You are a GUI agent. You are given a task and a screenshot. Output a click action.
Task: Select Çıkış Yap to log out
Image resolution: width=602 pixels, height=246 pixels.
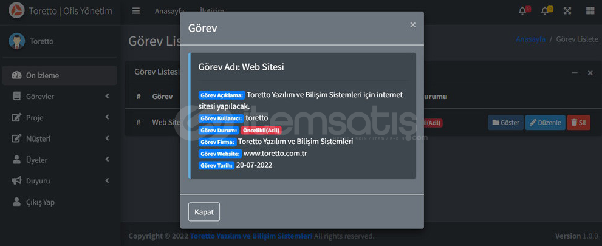coord(60,202)
